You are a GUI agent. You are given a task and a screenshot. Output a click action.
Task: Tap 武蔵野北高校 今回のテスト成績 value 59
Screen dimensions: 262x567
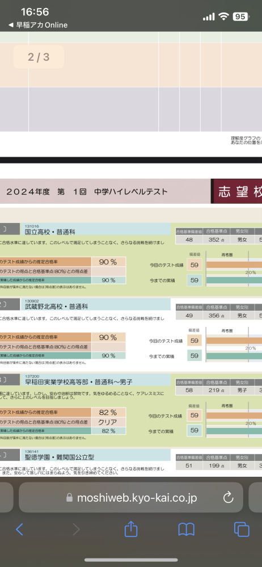coord(195,341)
